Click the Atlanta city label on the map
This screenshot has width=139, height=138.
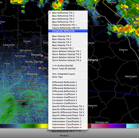32,74
